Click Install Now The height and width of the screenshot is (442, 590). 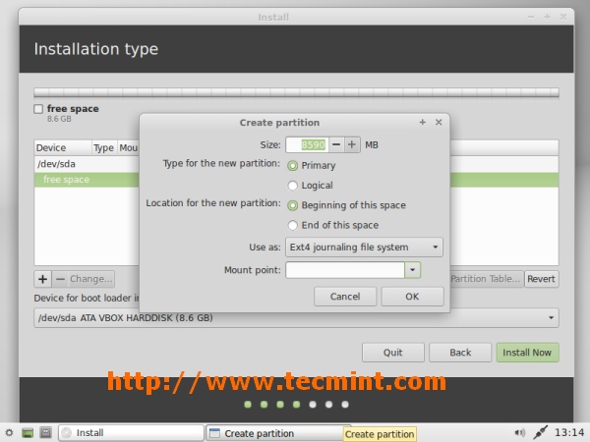[x=527, y=353]
